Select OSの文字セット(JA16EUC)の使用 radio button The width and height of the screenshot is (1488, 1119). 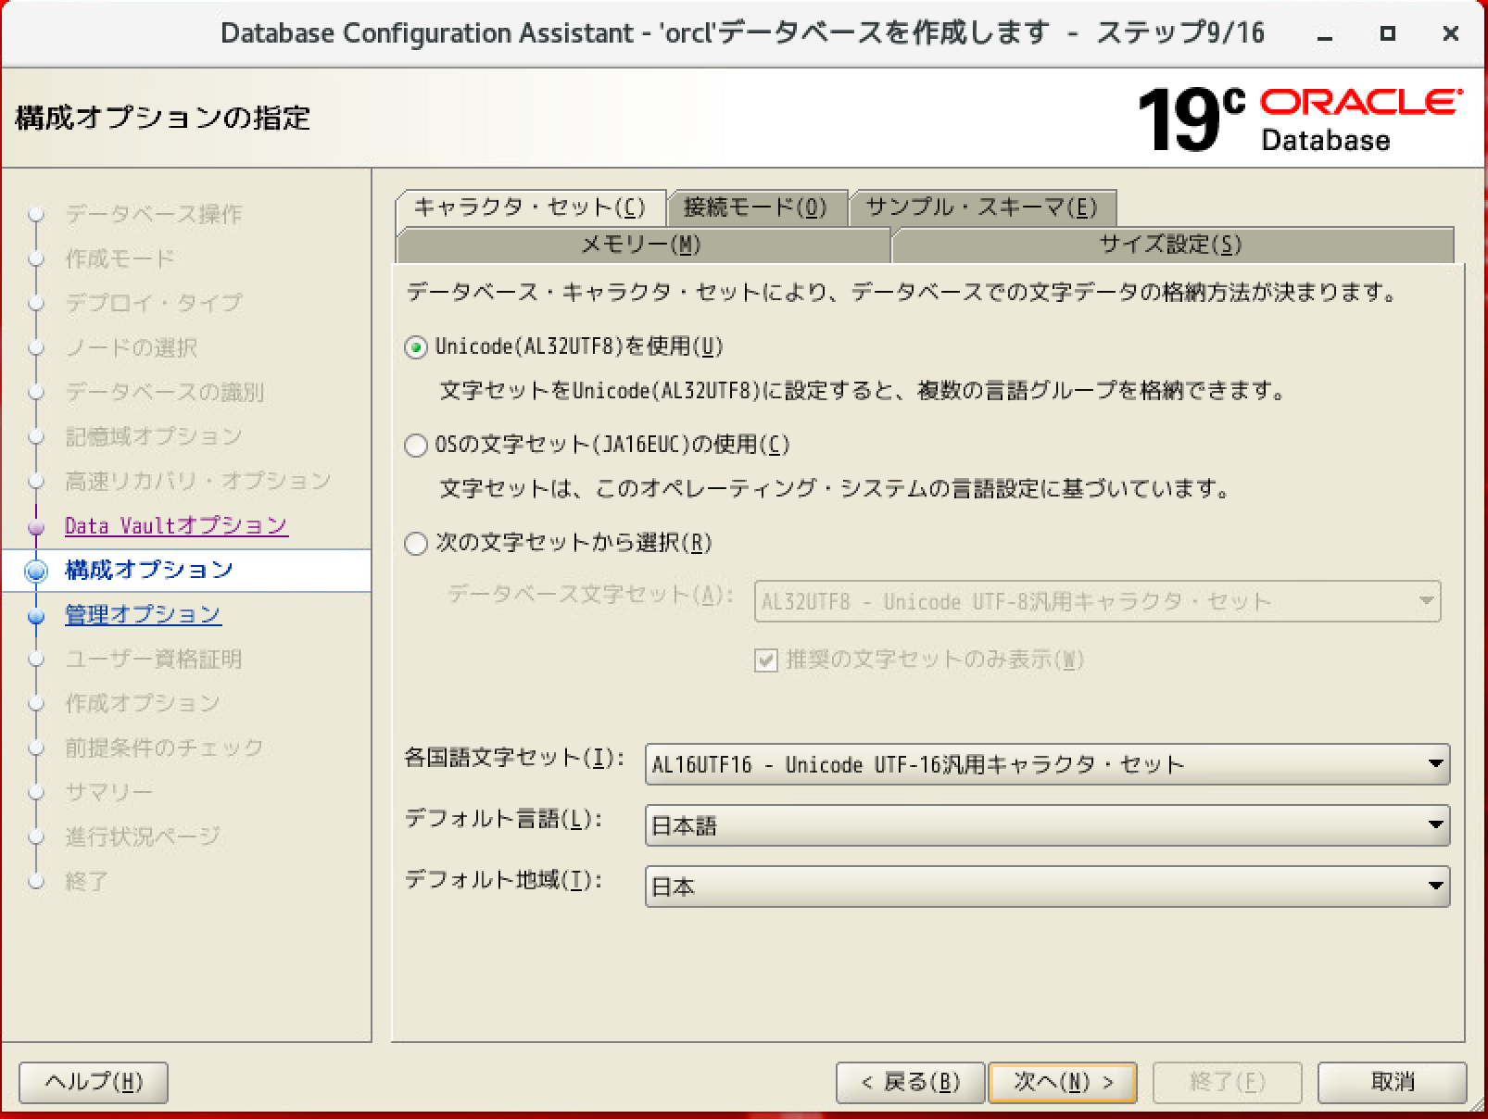point(416,446)
